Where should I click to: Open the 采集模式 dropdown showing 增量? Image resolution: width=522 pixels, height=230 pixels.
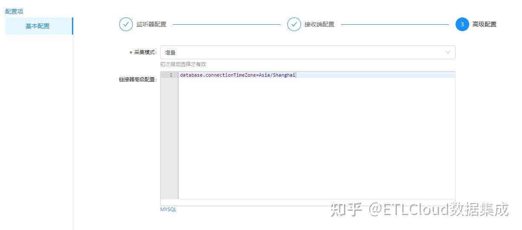[307, 52]
